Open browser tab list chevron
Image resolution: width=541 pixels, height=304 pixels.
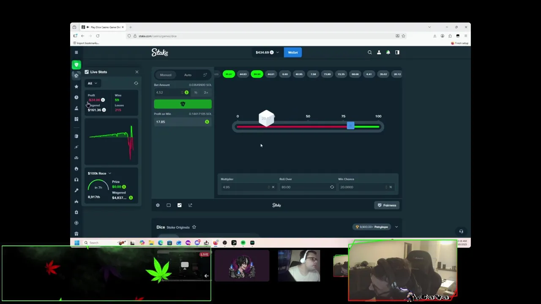[x=429, y=27]
